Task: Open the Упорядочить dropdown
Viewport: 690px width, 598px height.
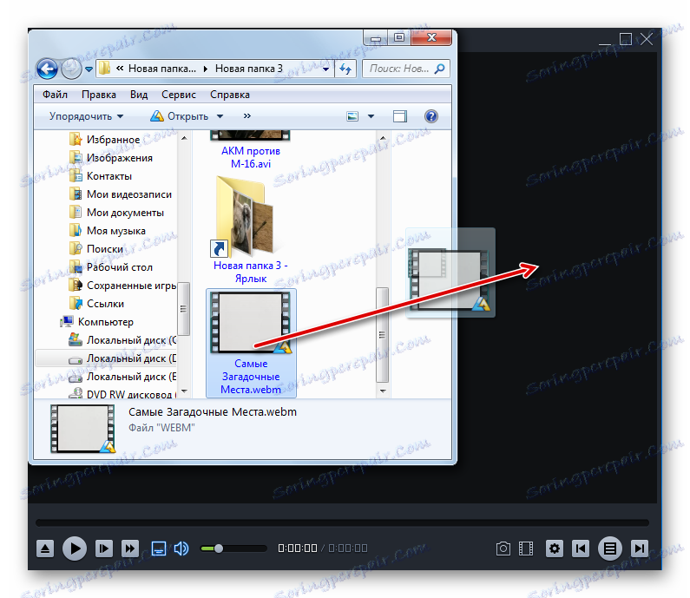Action: pos(86,116)
